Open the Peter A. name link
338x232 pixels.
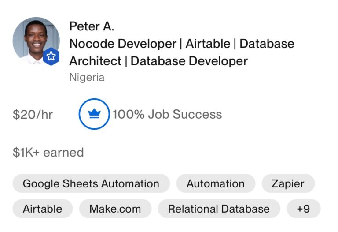point(92,26)
